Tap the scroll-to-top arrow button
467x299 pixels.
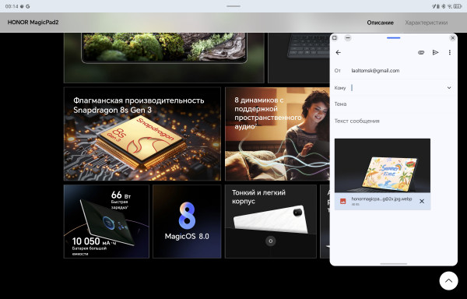click(448, 280)
